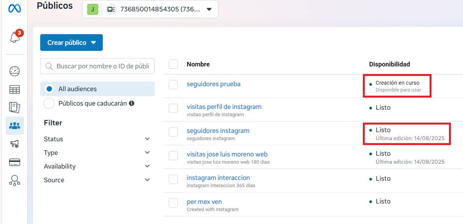This screenshot has width=463, height=224.
Task: Open the Crear público dropdown button
Action: [71, 43]
